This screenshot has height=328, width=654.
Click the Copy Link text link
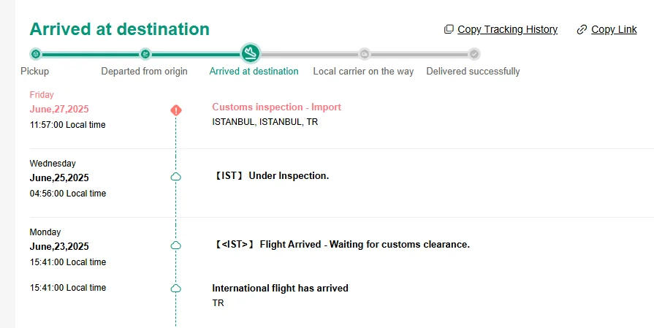pos(614,30)
